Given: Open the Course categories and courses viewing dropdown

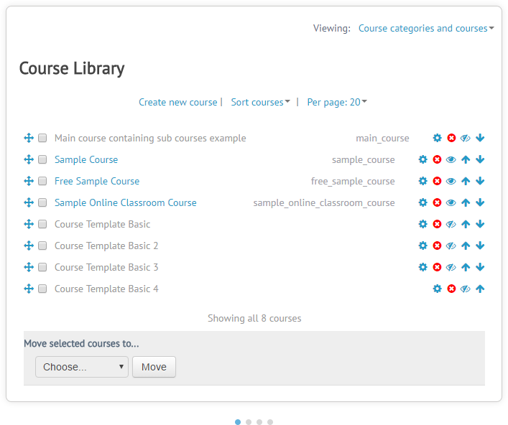Looking at the screenshot, I should (x=426, y=29).
